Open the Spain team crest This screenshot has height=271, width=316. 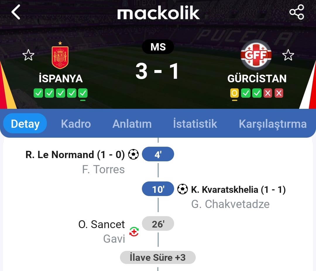tap(60, 55)
